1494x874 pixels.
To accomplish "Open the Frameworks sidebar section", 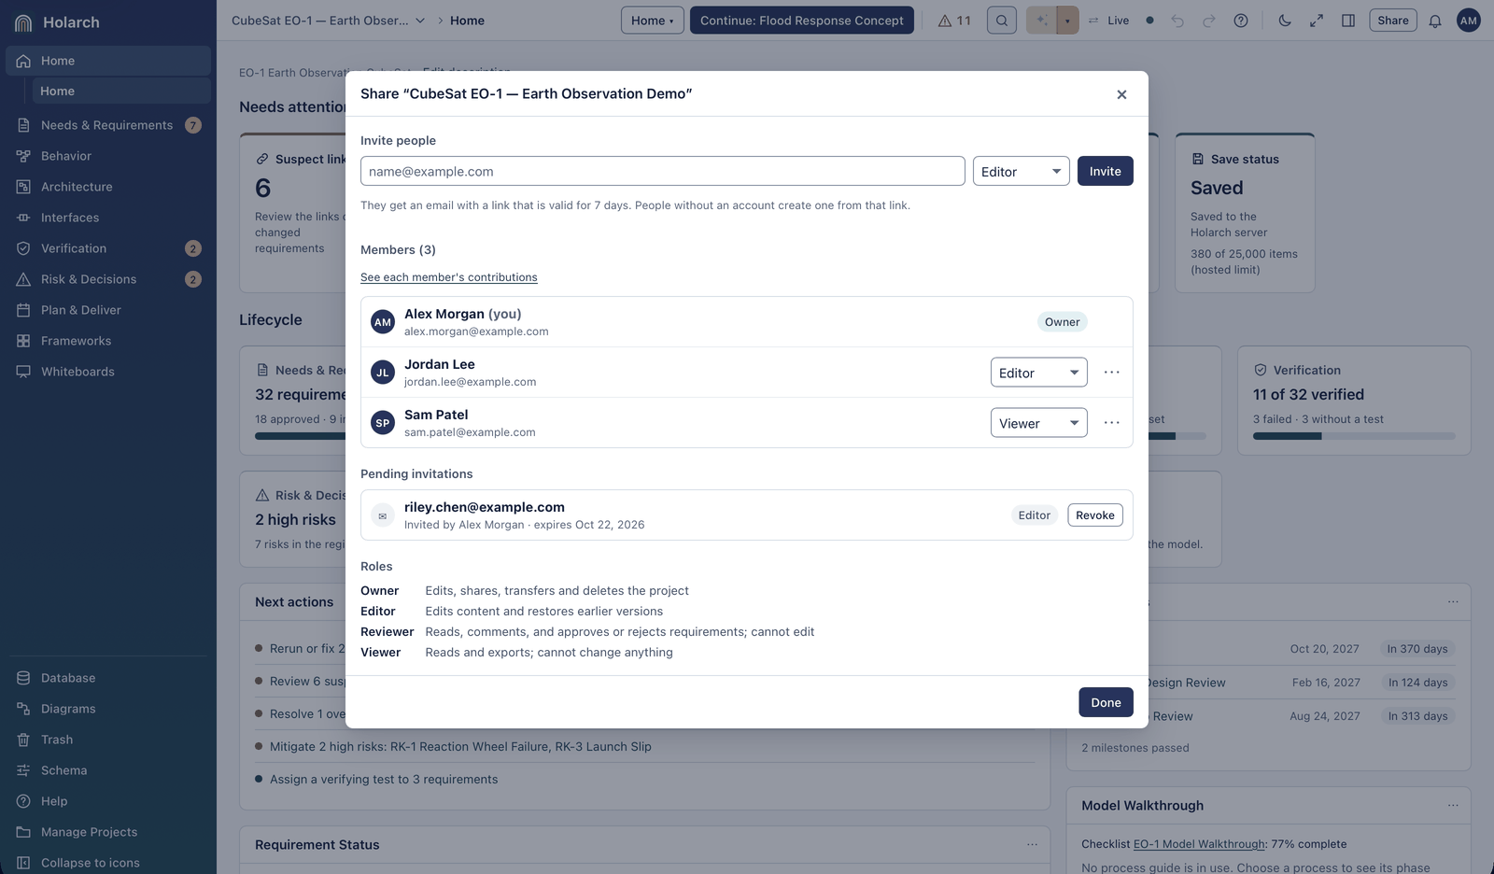I will click(x=108, y=341).
